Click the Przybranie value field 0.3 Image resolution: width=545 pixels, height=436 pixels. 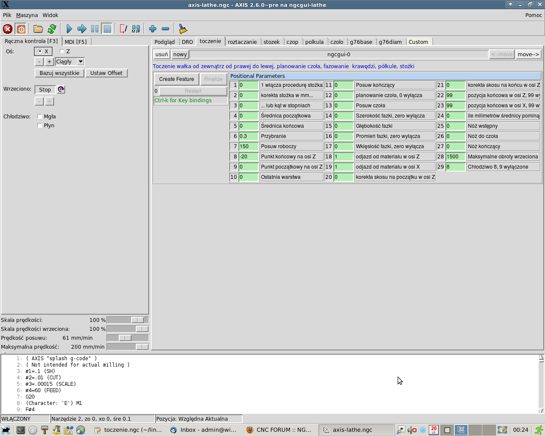pyautogui.click(x=249, y=136)
